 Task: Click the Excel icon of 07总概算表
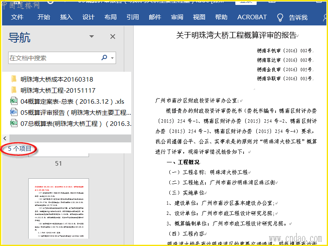(14, 123)
